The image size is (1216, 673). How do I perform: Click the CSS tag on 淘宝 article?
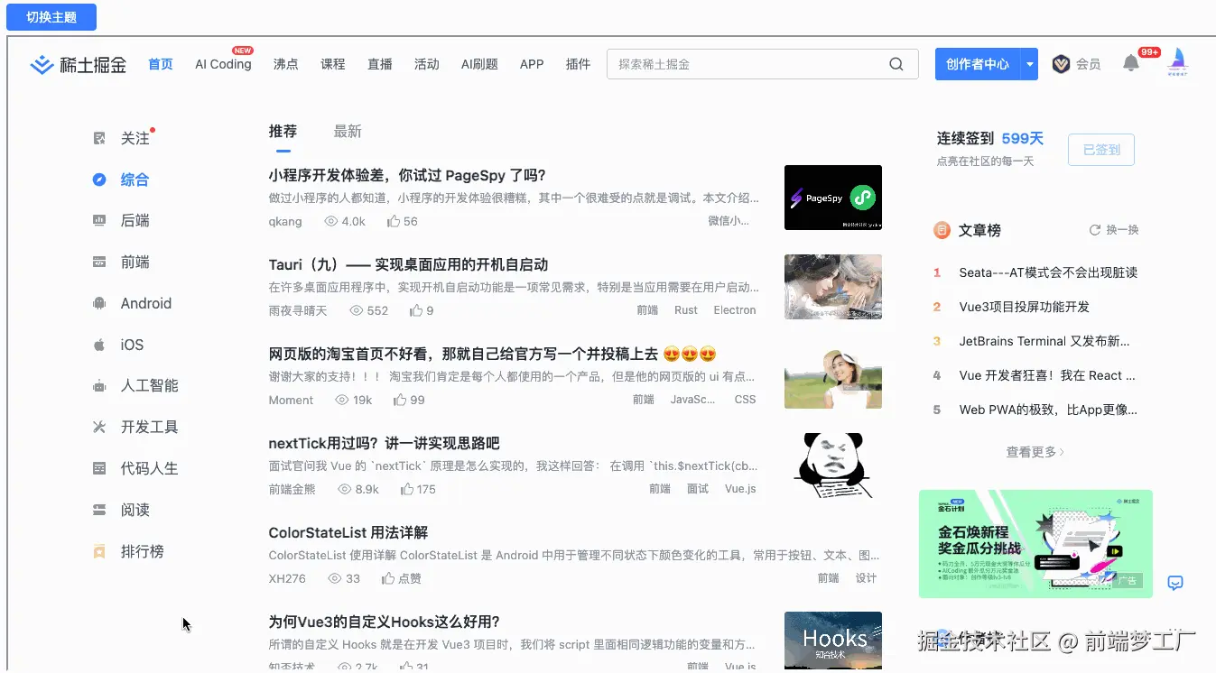[745, 400]
